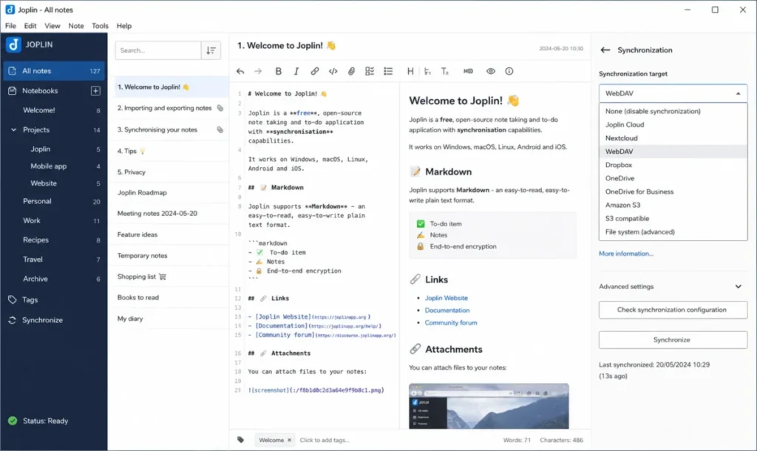Open the 3. Synchronising your notes note
The image size is (757, 451).
tap(169, 129)
